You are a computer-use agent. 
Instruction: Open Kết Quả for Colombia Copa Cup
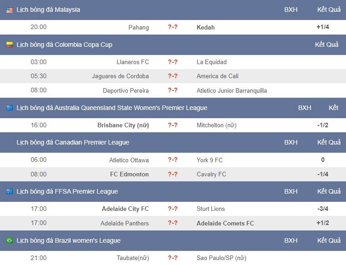tap(326, 45)
